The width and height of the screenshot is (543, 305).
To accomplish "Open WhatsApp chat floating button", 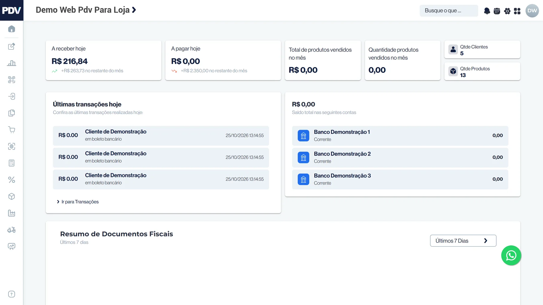I will 511,256.
